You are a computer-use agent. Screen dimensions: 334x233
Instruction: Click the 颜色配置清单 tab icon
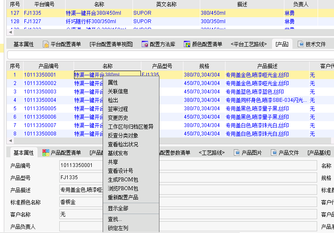[x=187, y=44]
